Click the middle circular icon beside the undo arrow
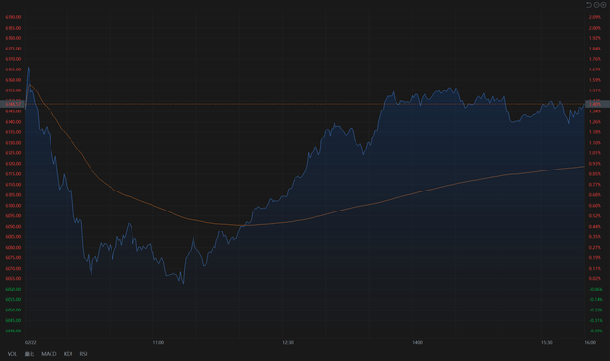The image size is (610, 361). (596, 5)
